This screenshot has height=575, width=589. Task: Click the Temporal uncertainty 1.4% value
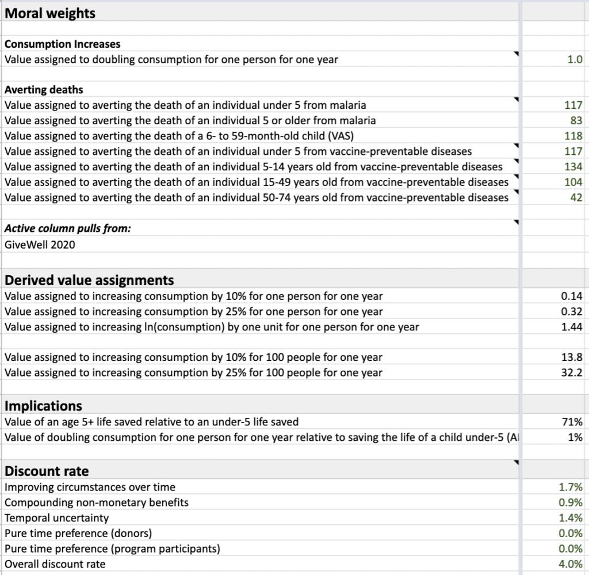571,518
